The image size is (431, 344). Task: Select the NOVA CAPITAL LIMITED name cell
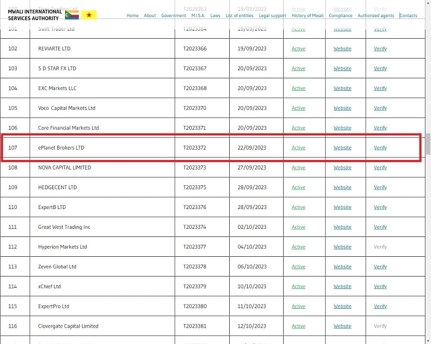pos(102,168)
